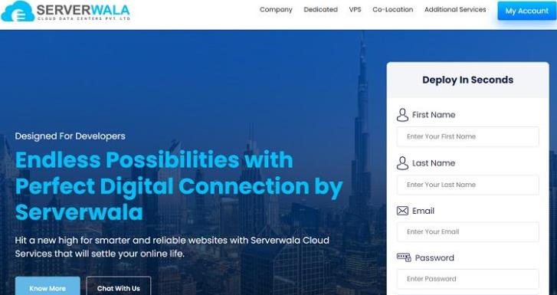This screenshot has height=295, width=557.
Task: Click the SERVERWALA brand name text
Action: point(83,10)
